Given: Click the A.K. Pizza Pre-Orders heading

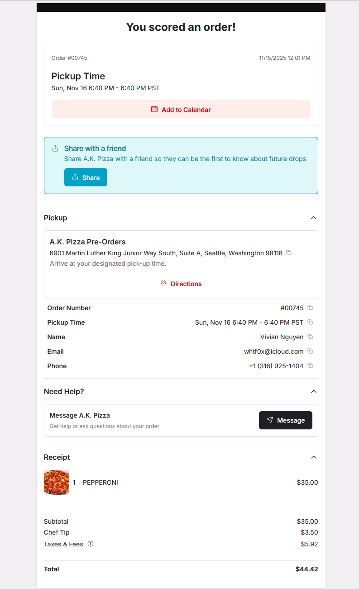Looking at the screenshot, I should coord(88,242).
